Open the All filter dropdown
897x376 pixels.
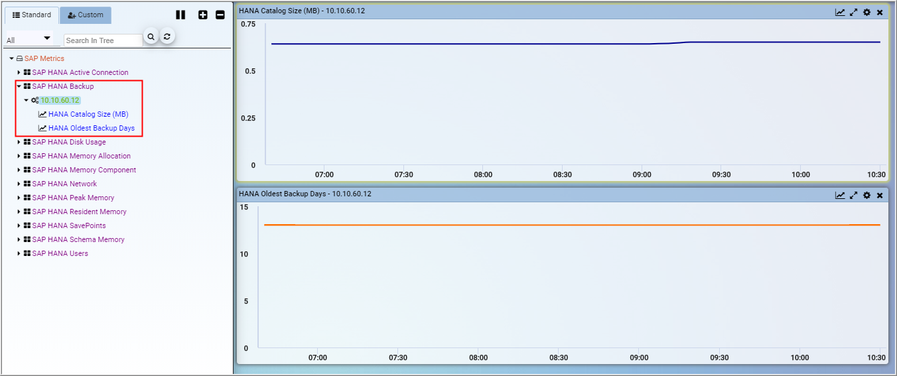click(x=29, y=40)
